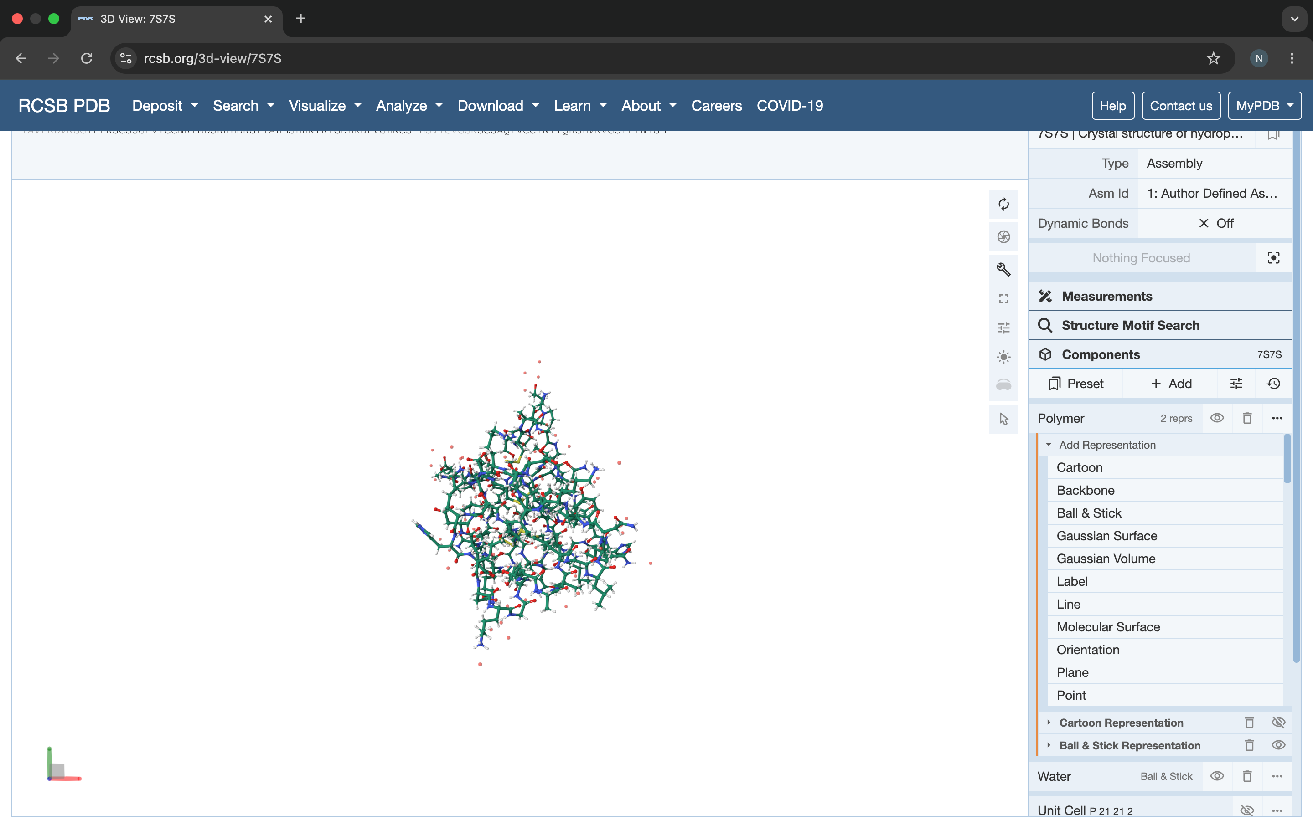
Task: Open the Asm Id dropdown
Action: (x=1214, y=194)
